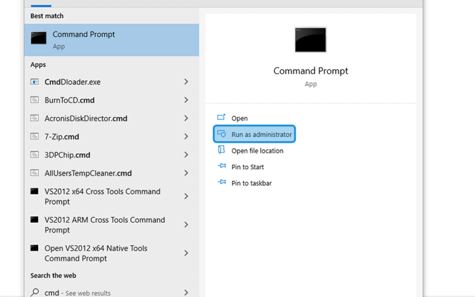Choose Pin to taskbar option

point(251,183)
